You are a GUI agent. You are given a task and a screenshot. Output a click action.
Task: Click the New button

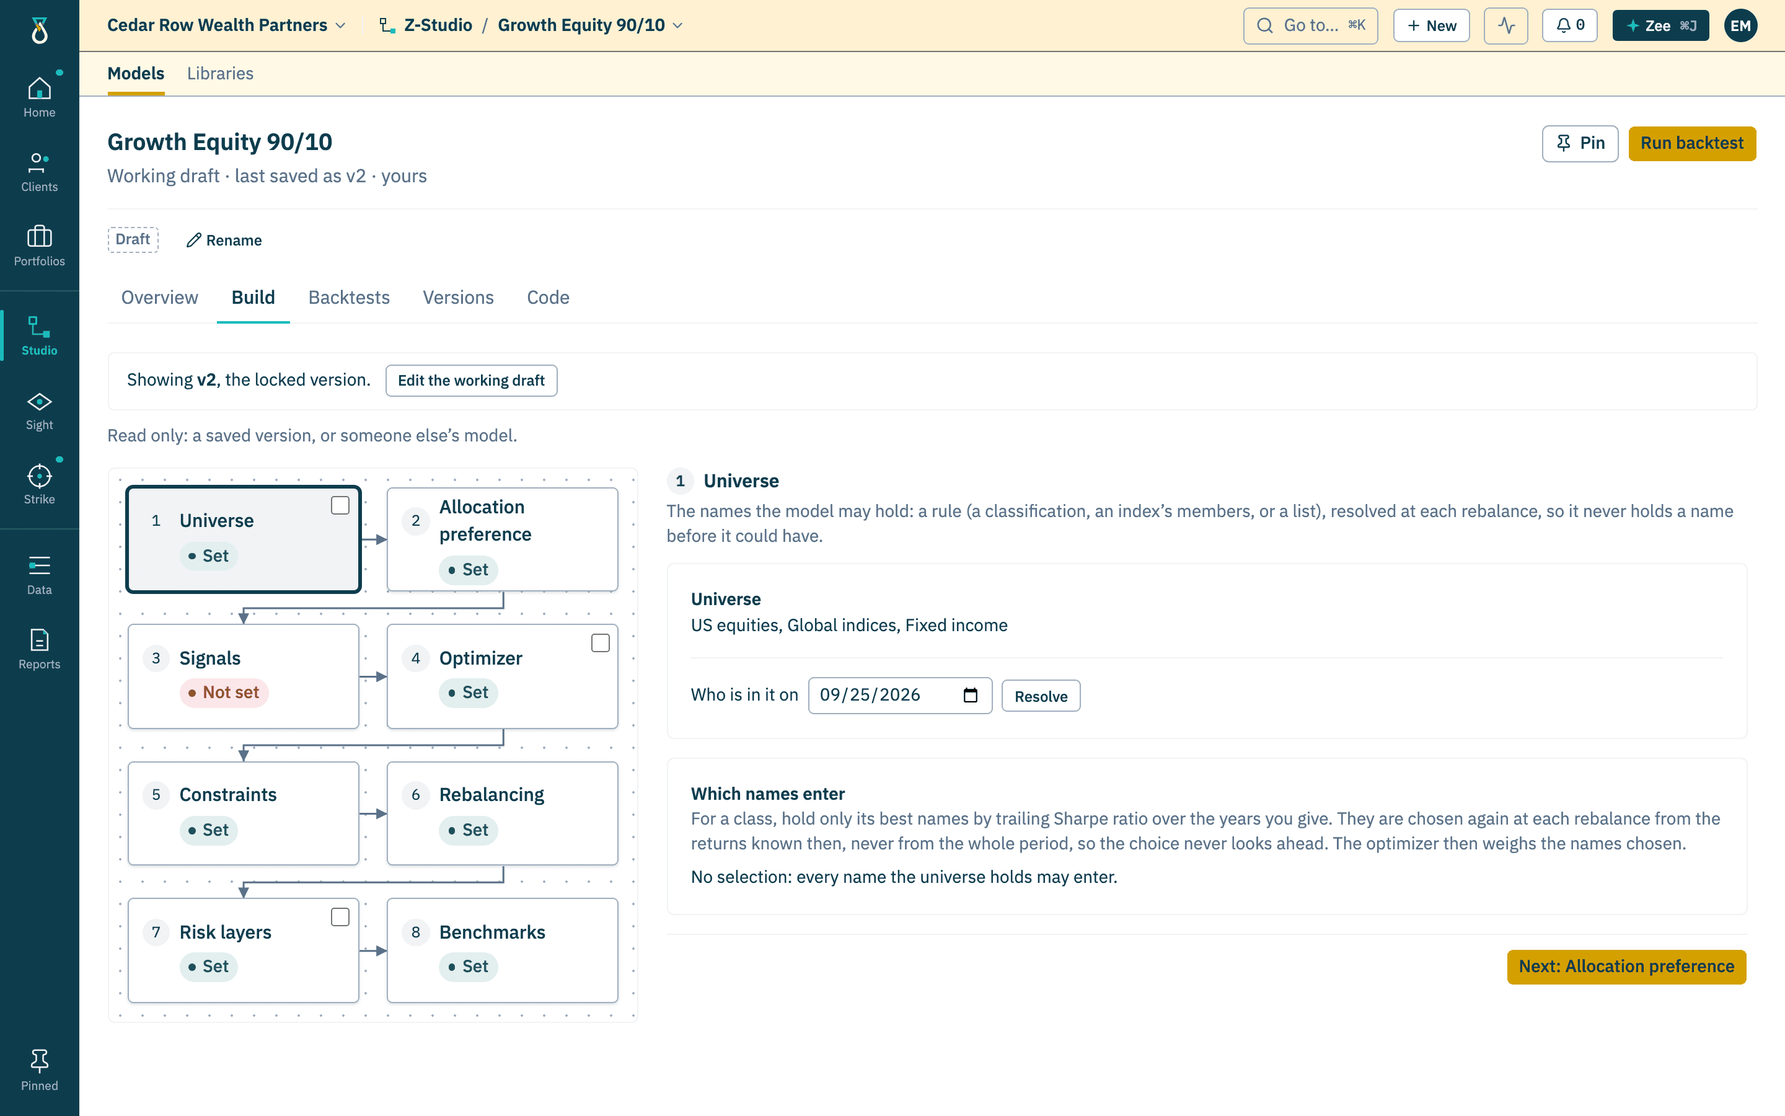pos(1431,26)
